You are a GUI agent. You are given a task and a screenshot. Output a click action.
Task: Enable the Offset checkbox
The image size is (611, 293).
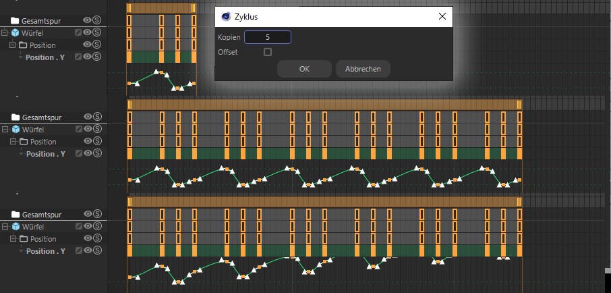point(268,52)
